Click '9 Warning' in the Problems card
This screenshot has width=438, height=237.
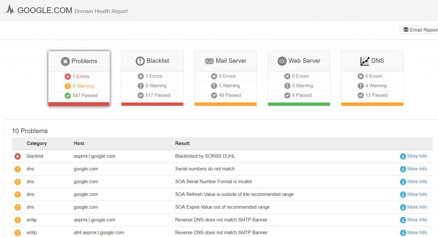tap(83, 86)
